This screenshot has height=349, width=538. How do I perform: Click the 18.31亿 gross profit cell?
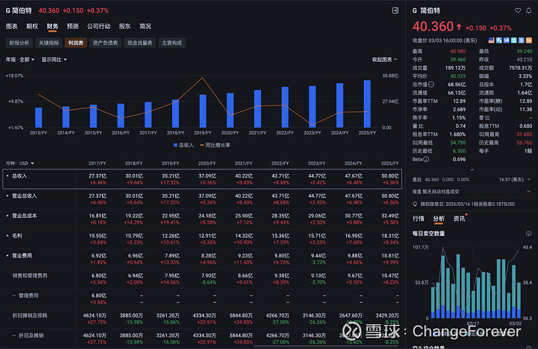390,236
